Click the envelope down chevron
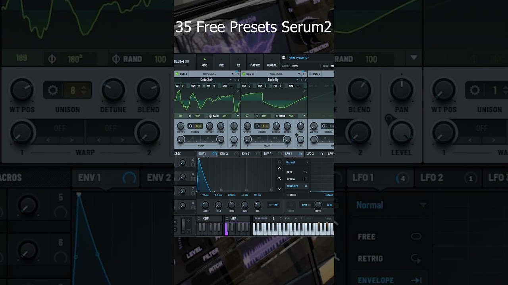This screenshot has height=285, width=508. [279, 190]
